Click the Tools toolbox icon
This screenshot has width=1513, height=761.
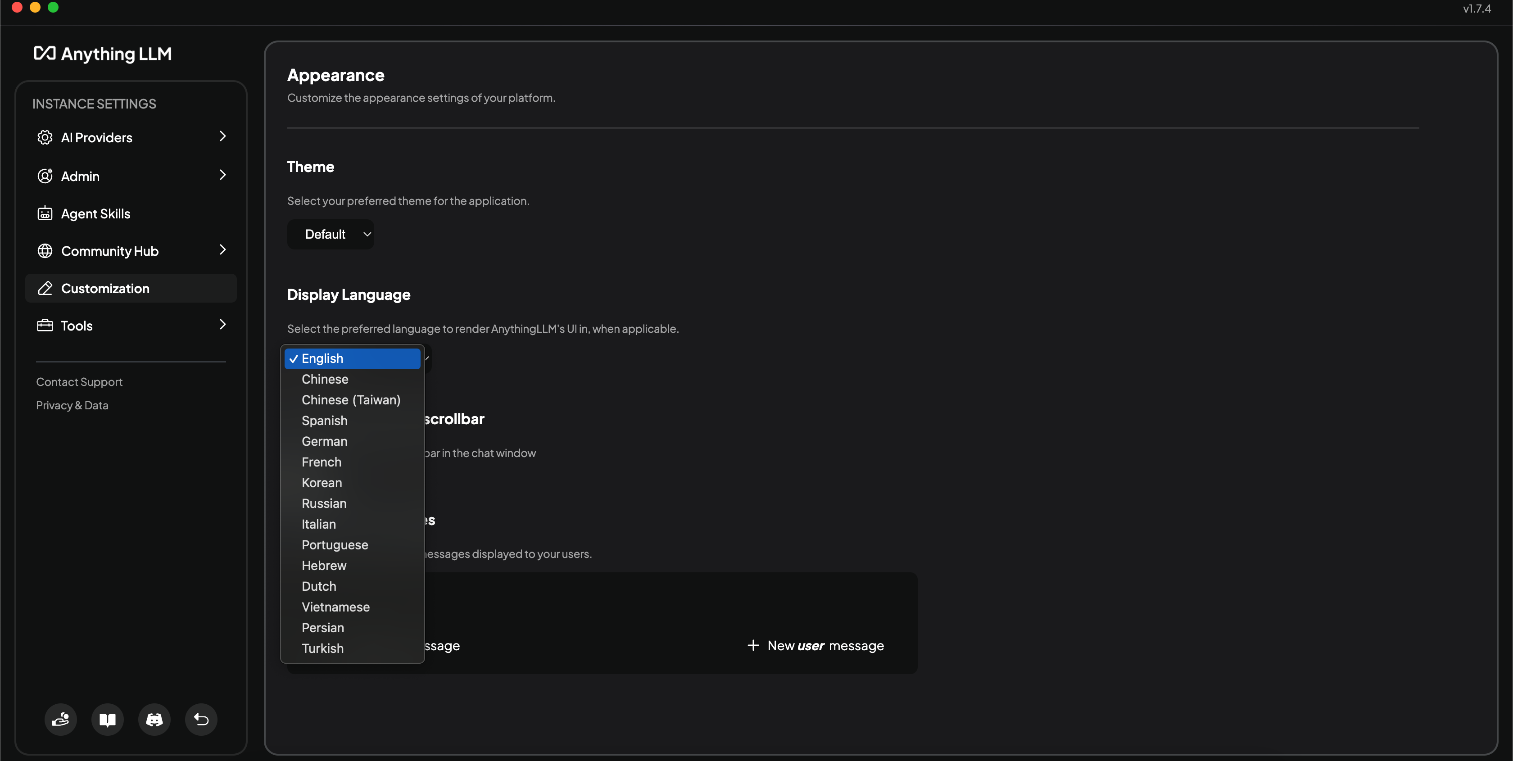tap(45, 326)
